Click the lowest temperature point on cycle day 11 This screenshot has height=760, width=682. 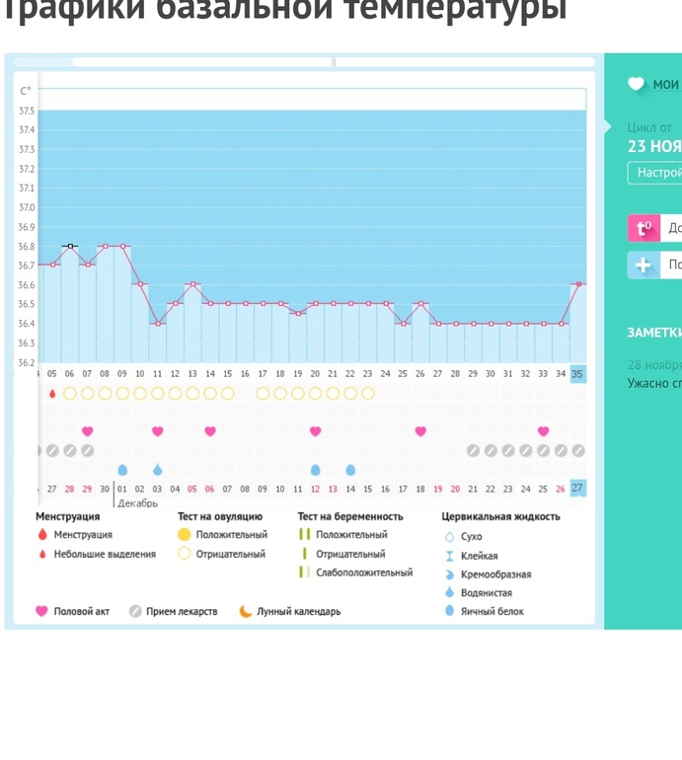(x=158, y=323)
